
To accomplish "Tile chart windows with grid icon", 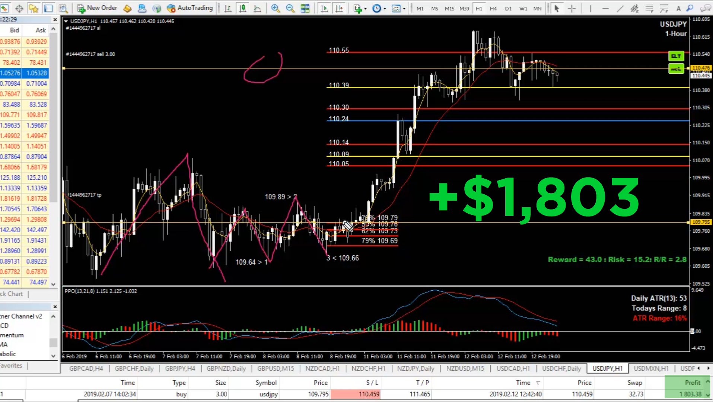I will 305,8.
